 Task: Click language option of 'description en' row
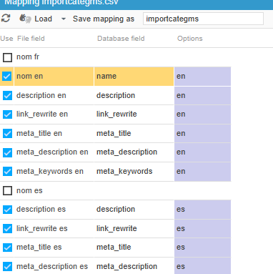202,95
